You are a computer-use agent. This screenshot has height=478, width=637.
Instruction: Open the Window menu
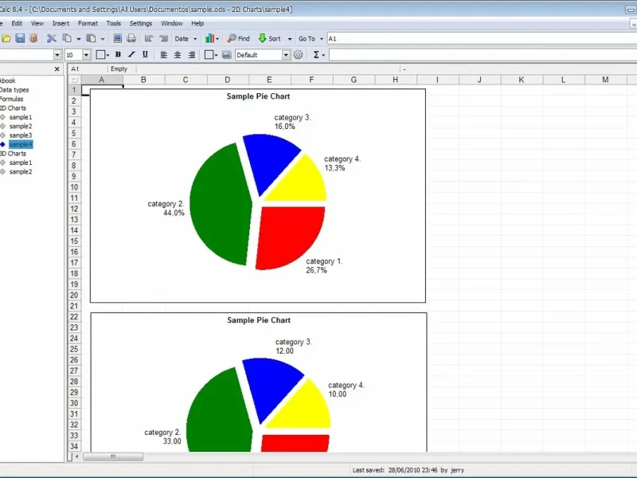coord(171,24)
